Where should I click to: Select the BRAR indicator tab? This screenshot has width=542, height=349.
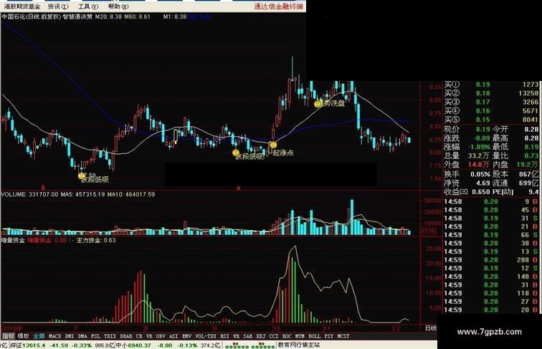pos(126,336)
